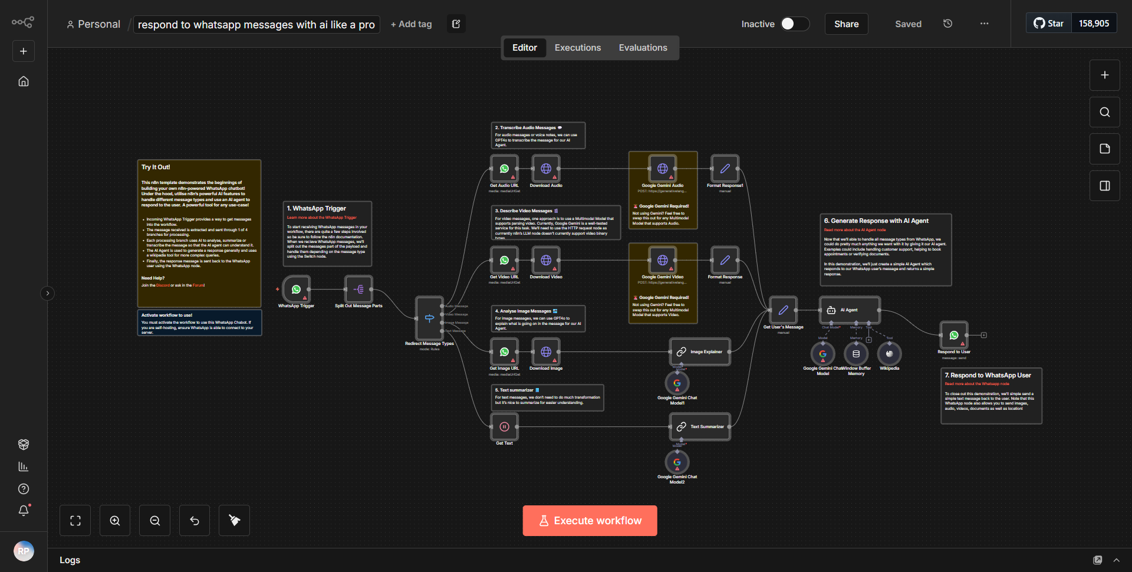Select the Download Video node
The image size is (1132, 572).
[x=546, y=260]
